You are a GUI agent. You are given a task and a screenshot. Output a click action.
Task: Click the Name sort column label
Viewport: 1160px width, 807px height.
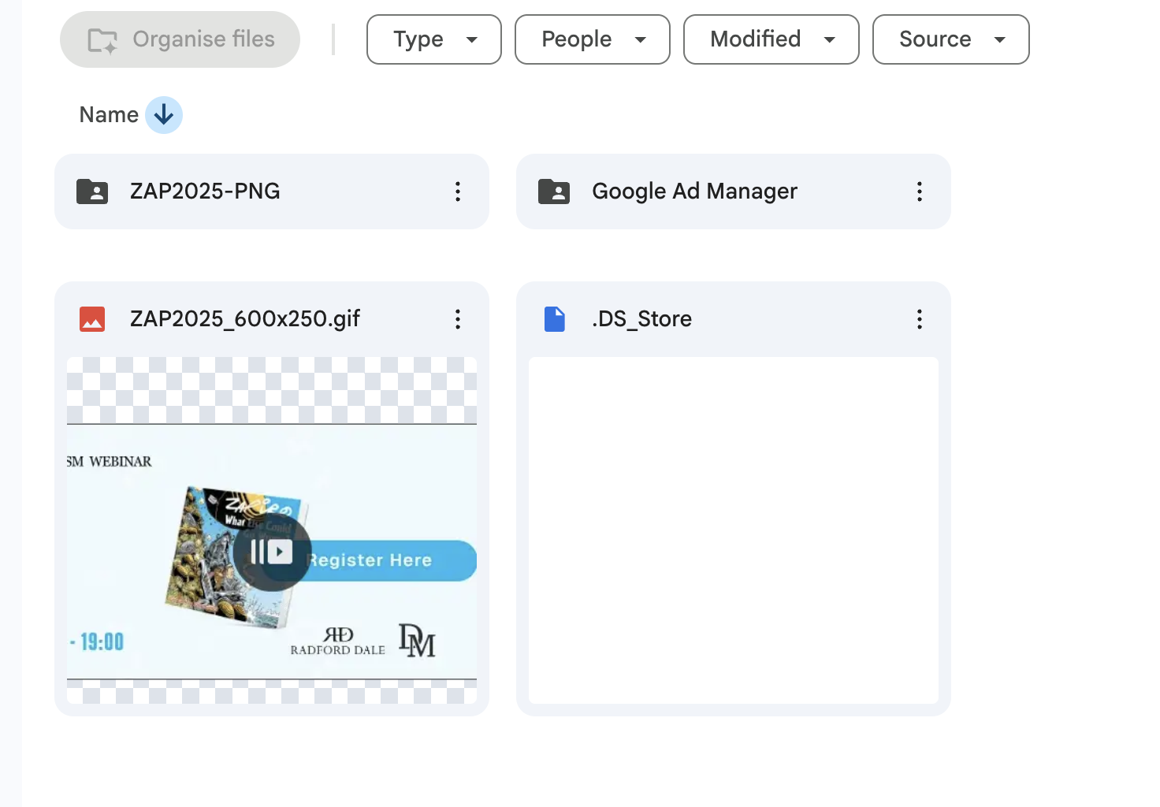coord(109,115)
